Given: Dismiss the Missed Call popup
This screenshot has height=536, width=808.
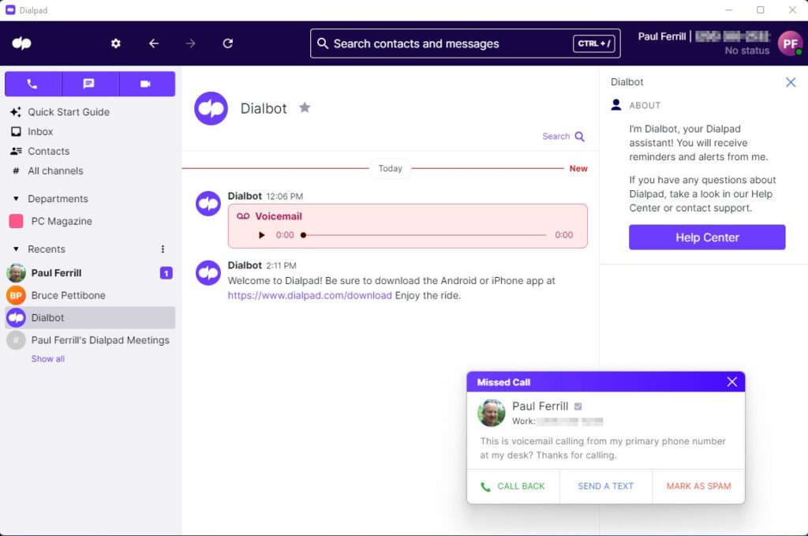Looking at the screenshot, I should [731, 382].
